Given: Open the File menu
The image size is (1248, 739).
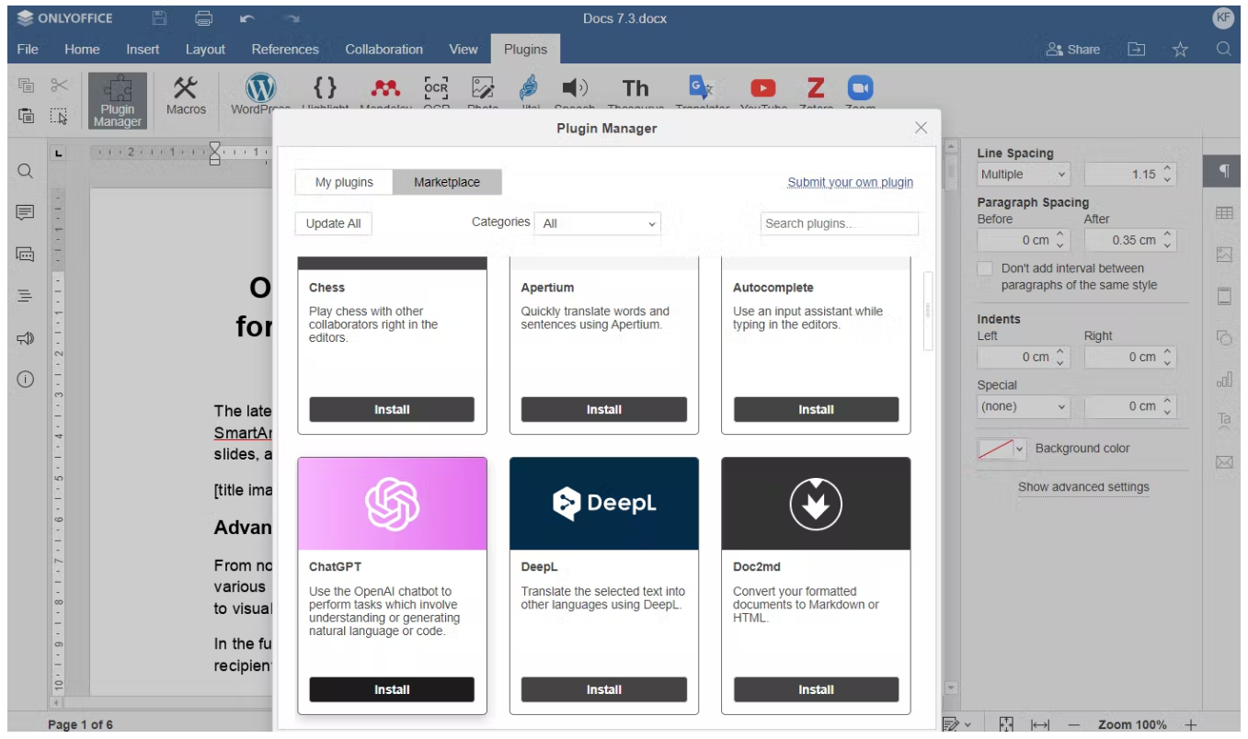Looking at the screenshot, I should 28,50.
